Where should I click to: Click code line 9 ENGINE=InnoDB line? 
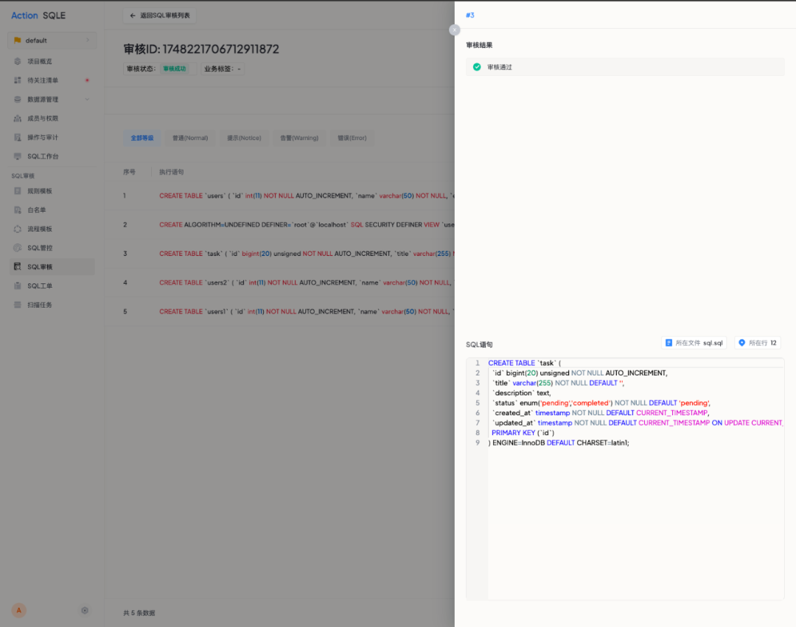(x=559, y=443)
